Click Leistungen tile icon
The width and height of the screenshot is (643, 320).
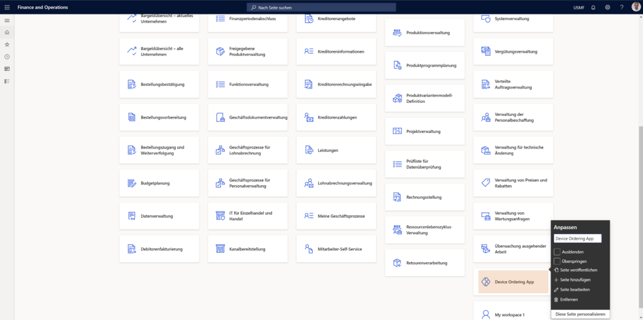[x=309, y=151]
